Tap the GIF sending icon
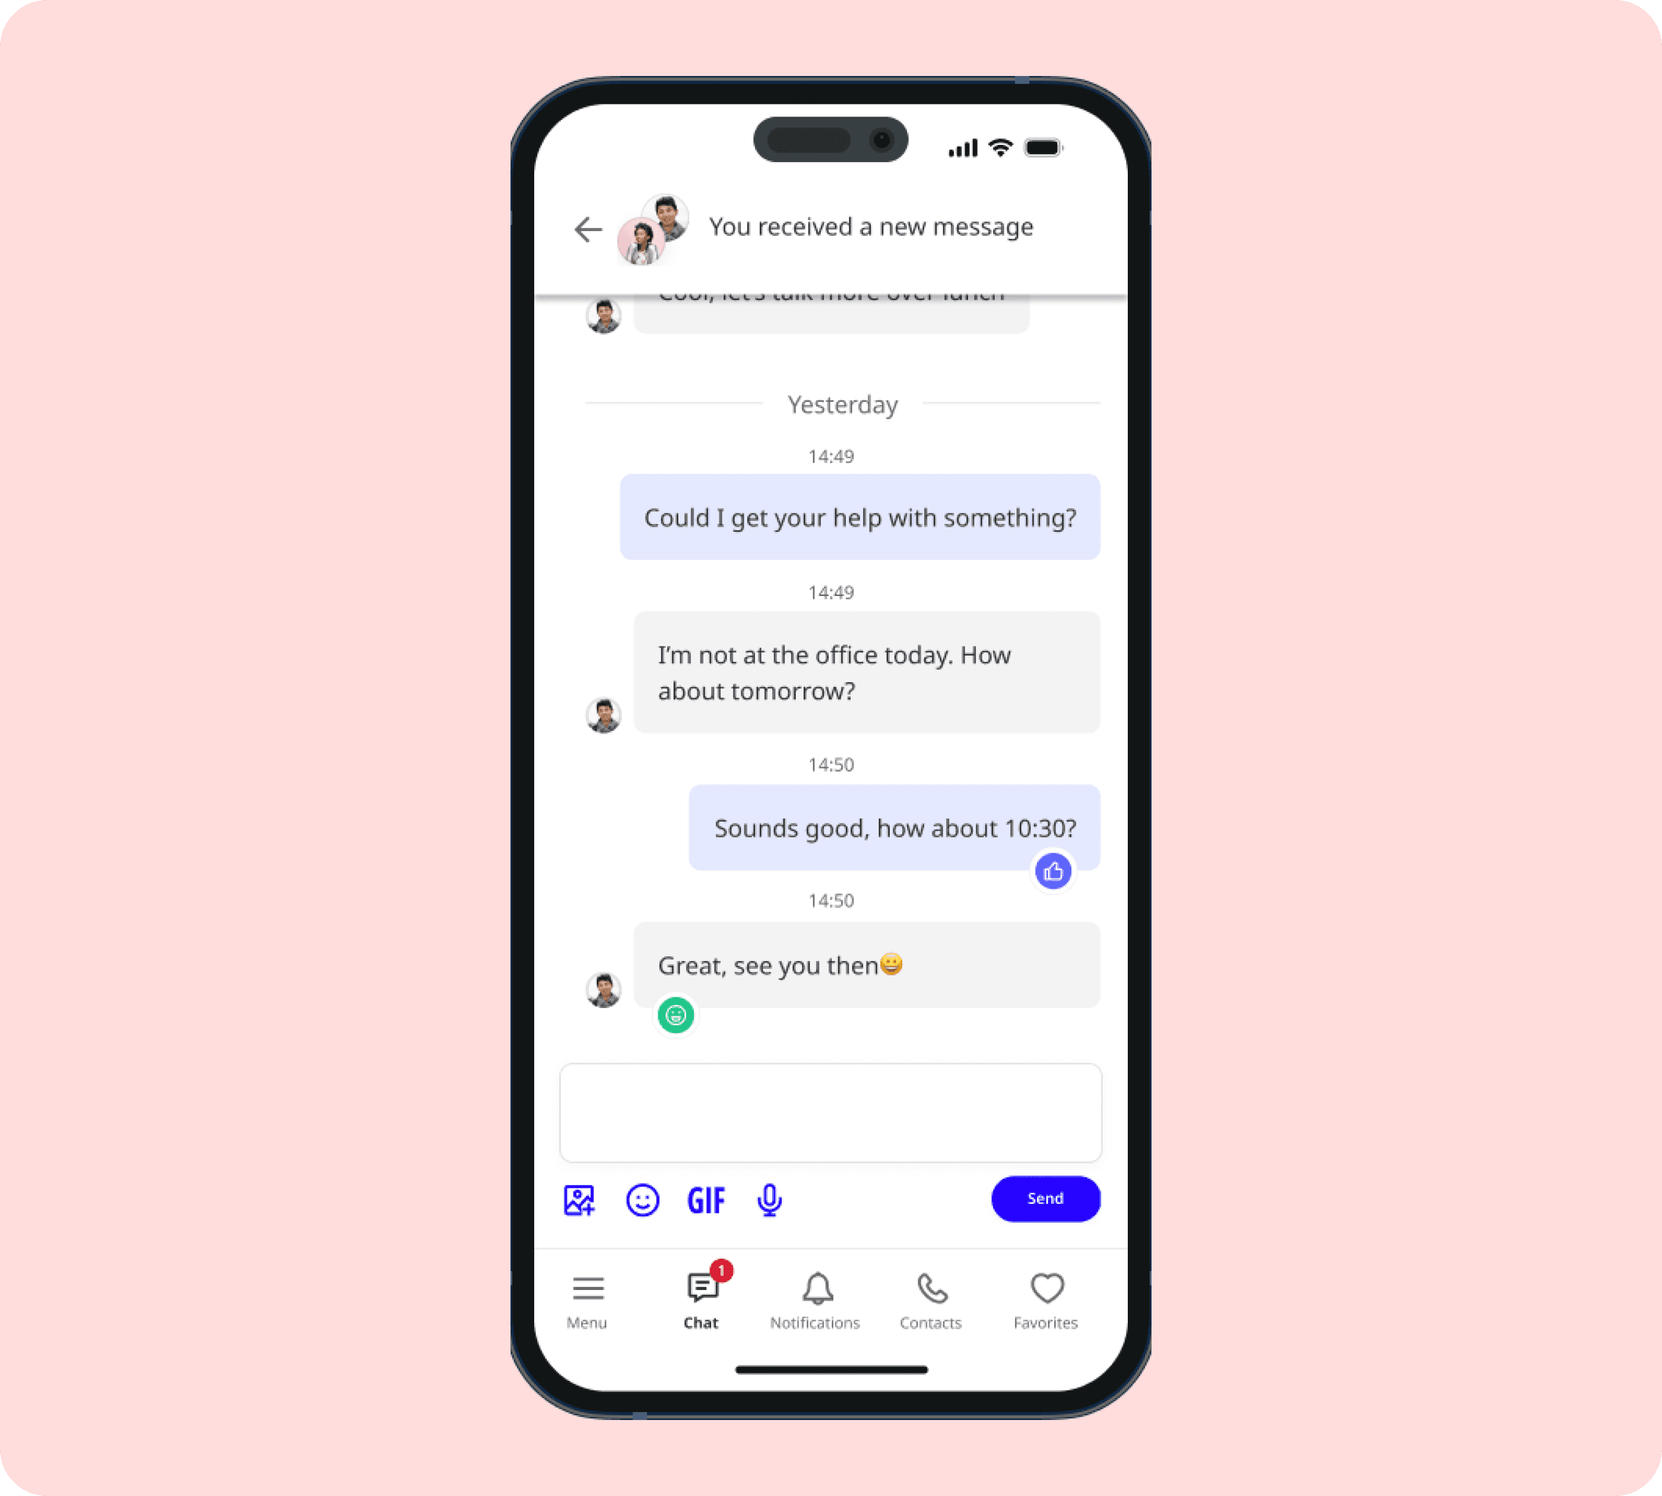This screenshot has height=1496, width=1662. [708, 1200]
